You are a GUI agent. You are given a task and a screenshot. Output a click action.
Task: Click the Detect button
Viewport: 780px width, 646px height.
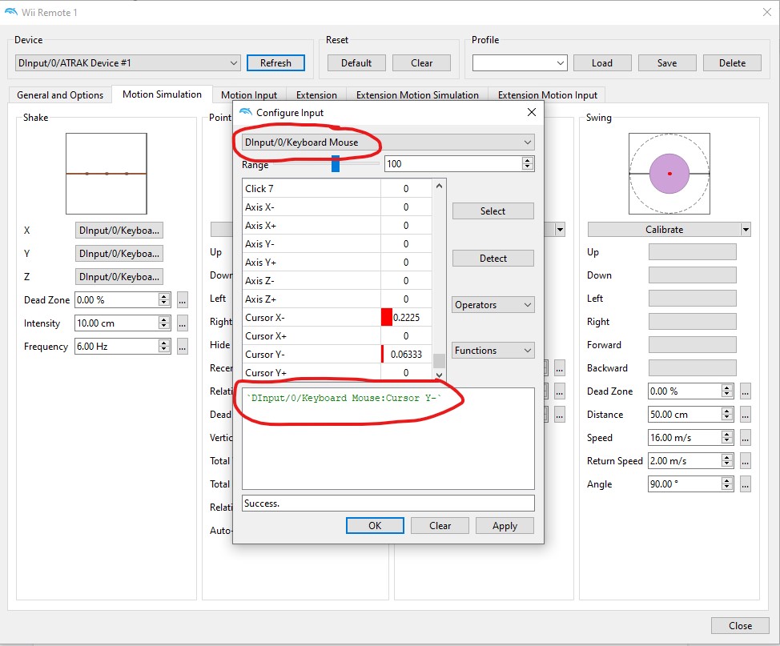coord(493,259)
